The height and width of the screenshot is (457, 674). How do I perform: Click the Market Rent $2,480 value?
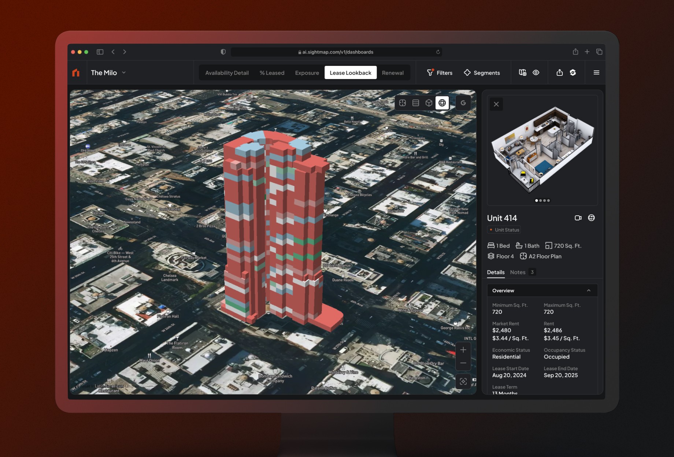[501, 330]
